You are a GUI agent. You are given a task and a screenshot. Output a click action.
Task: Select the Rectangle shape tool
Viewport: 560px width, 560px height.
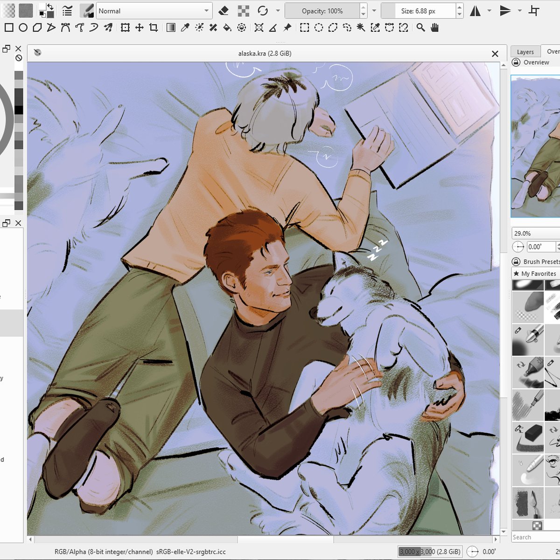[x=9, y=28]
